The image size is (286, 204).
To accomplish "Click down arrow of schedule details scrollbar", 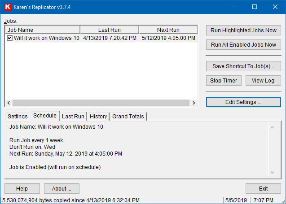I will pyautogui.click(x=272, y=172).
